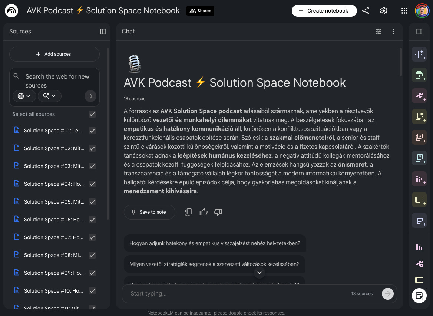The height and width of the screenshot is (316, 433).
Task: Click the NotebookLM logo icon
Action: [x=11, y=11]
